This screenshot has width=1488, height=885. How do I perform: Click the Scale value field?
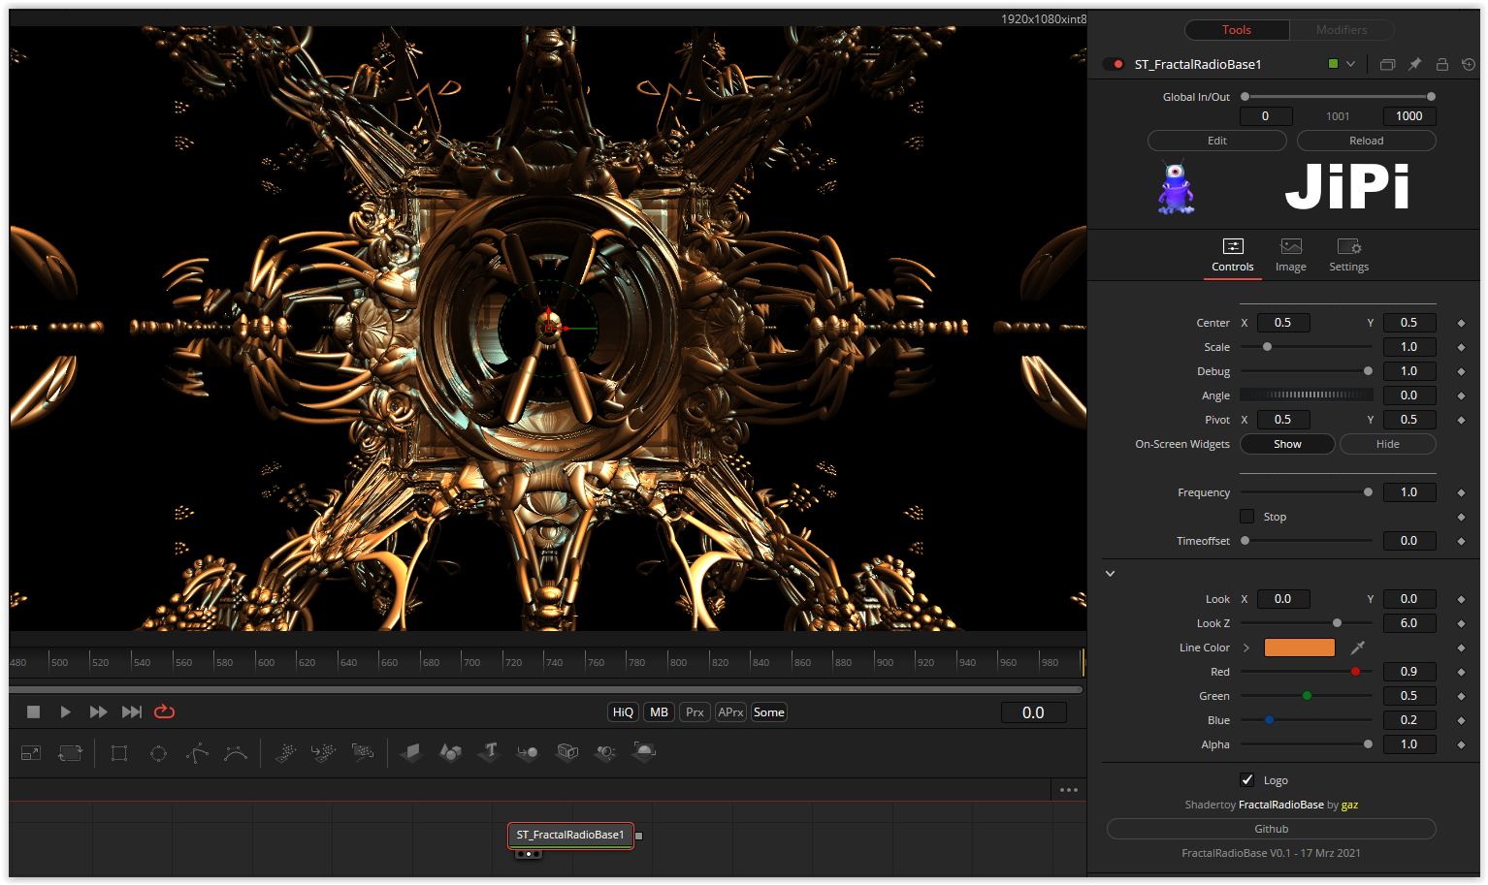click(x=1409, y=347)
